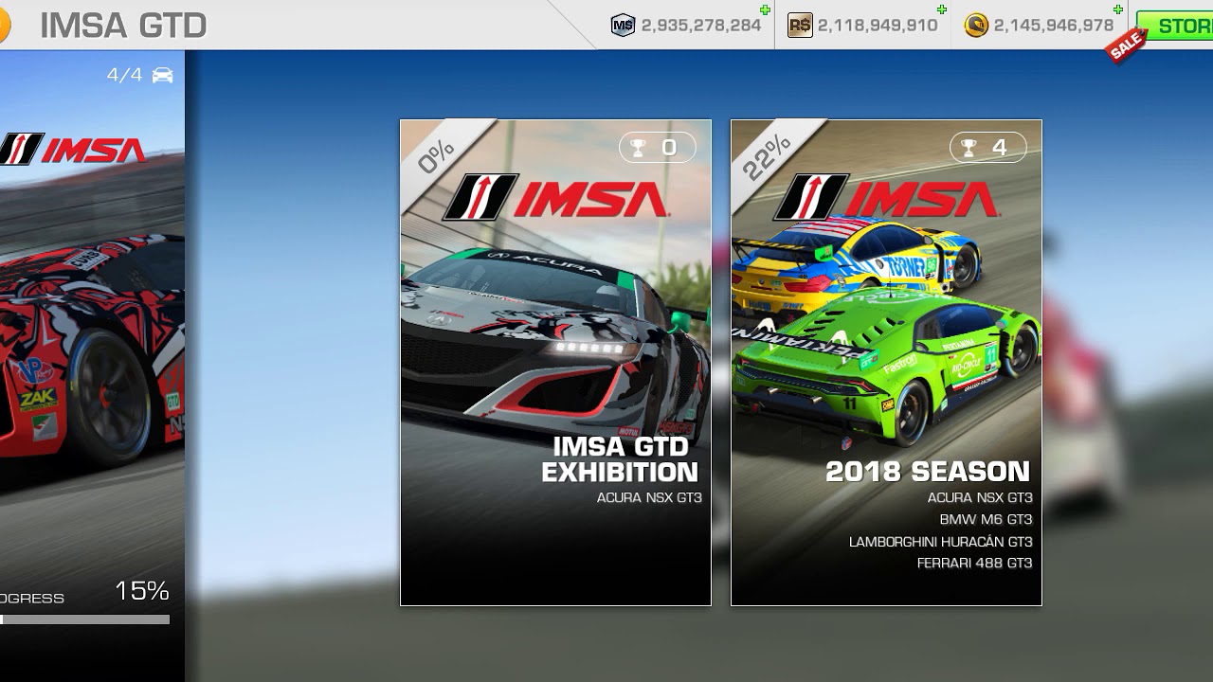Viewport: 1213px width, 682px height.
Task: Add M$ with the green plus
Action: (766, 9)
